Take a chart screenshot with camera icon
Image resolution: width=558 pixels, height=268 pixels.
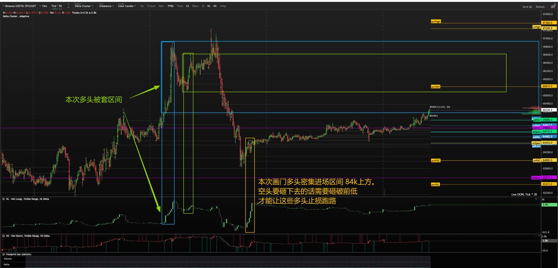[552, 7]
